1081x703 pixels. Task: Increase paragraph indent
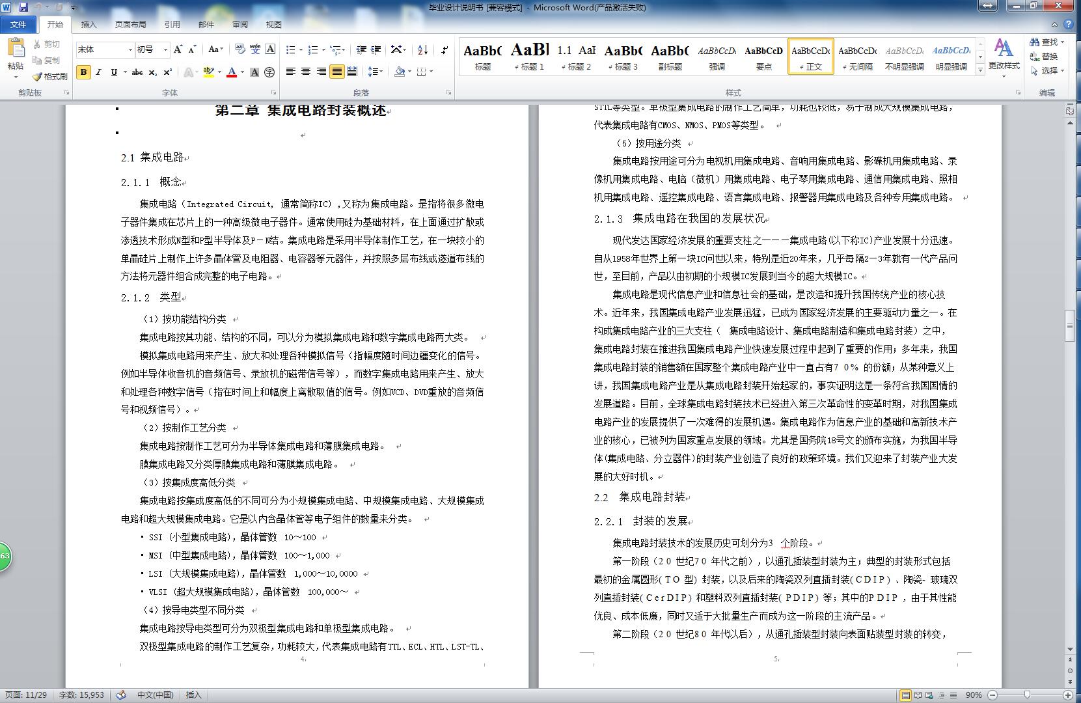coord(376,49)
